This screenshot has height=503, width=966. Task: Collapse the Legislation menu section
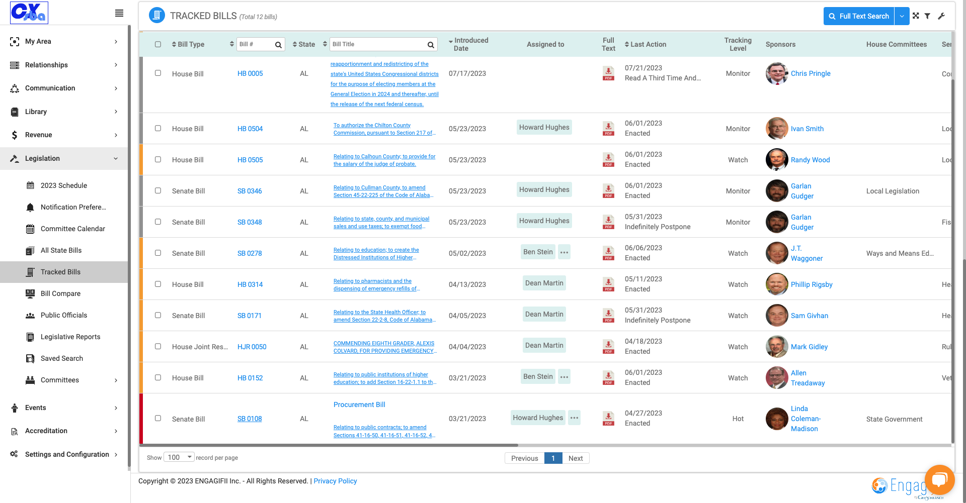(x=64, y=158)
